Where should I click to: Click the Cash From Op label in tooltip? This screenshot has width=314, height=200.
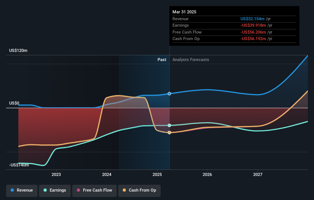point(186,39)
